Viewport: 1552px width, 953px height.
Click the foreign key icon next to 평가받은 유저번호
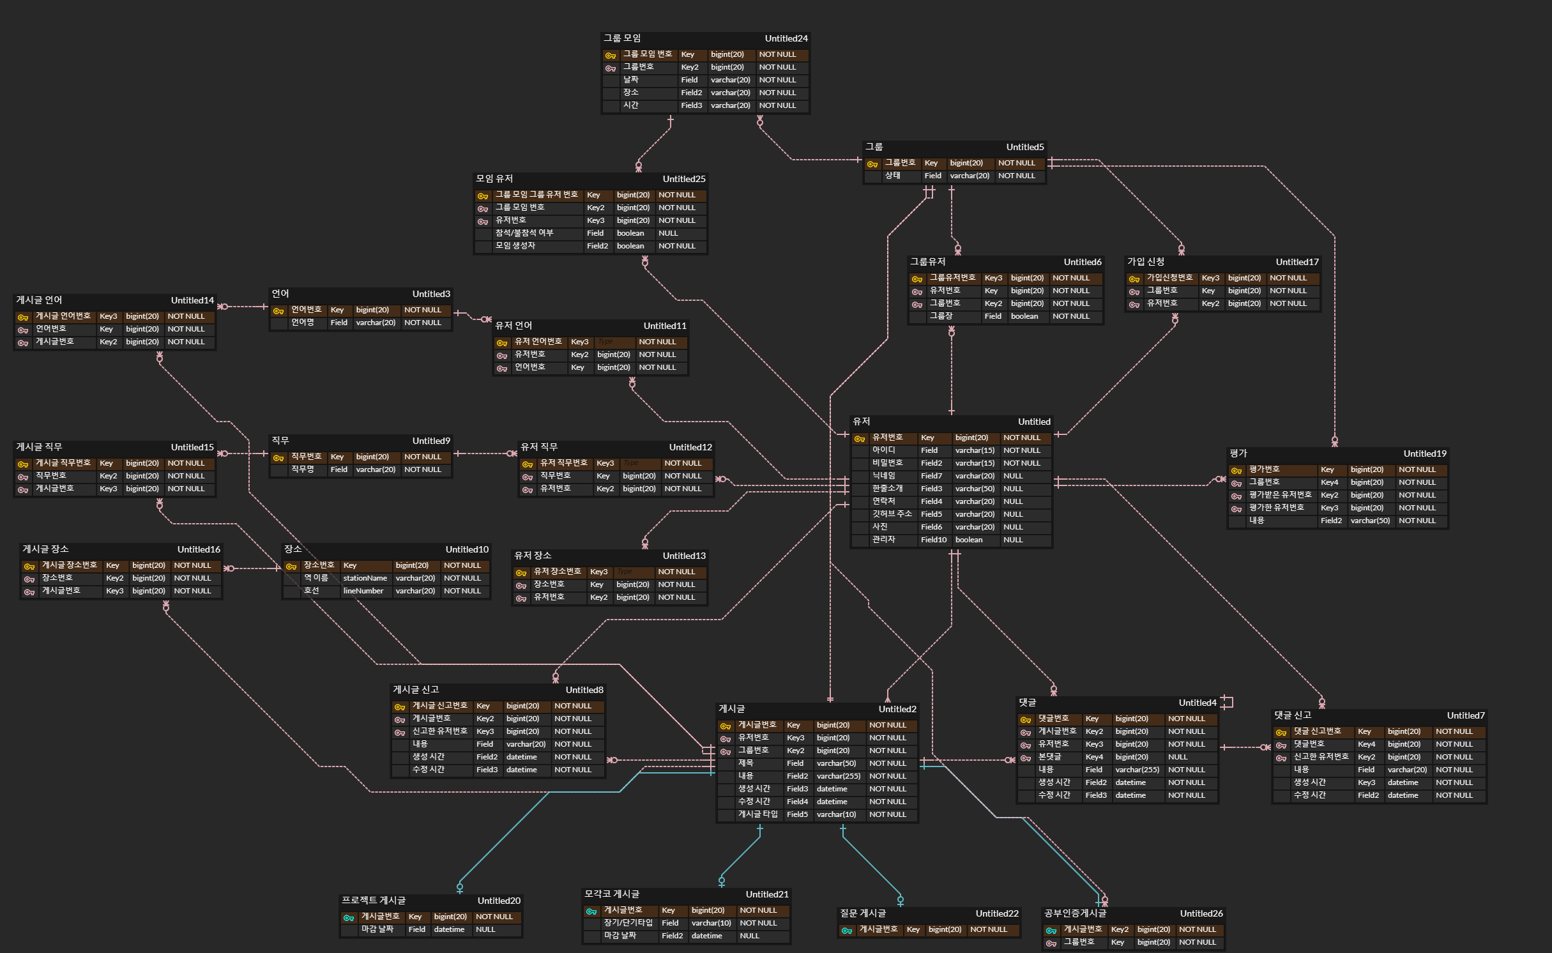1236,496
